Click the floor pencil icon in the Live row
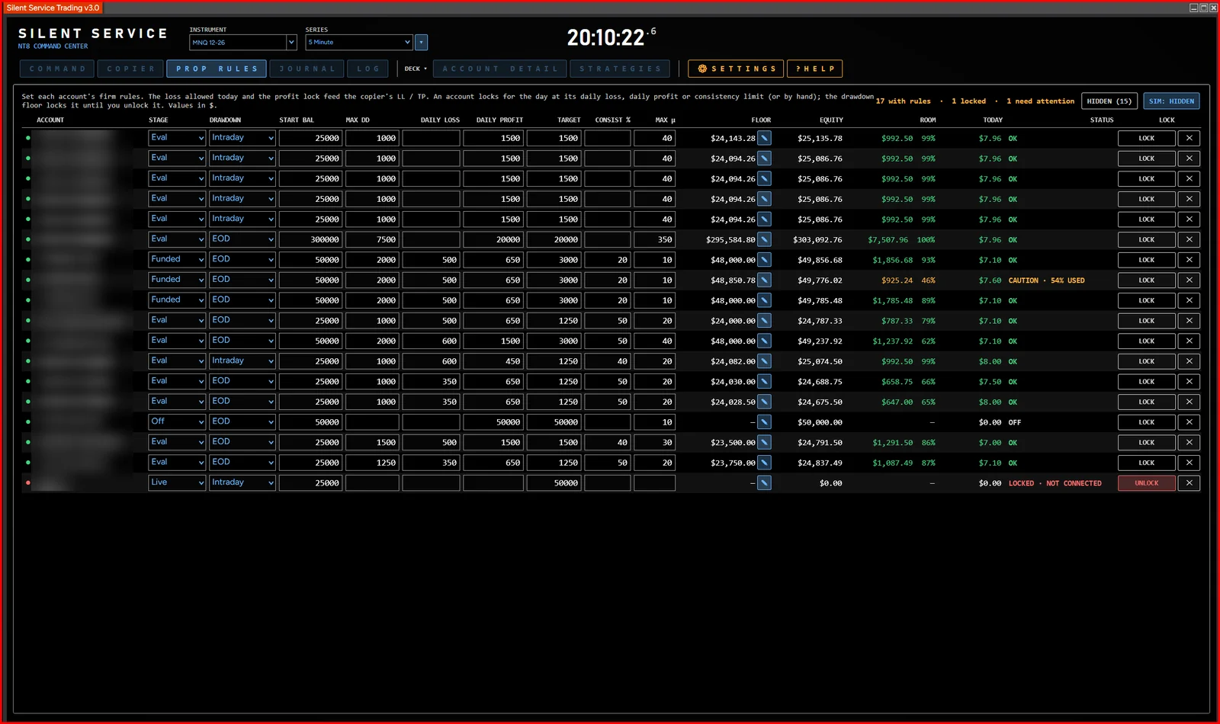 [x=764, y=482]
